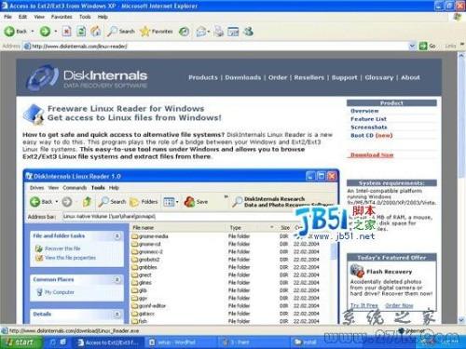Click the Download Now link
The image size is (466, 349).
point(372,154)
